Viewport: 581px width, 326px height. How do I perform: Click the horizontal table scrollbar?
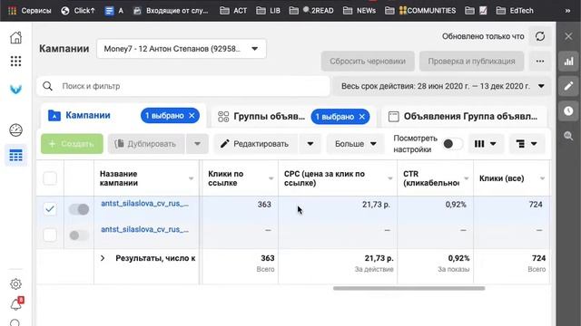pos(409,288)
